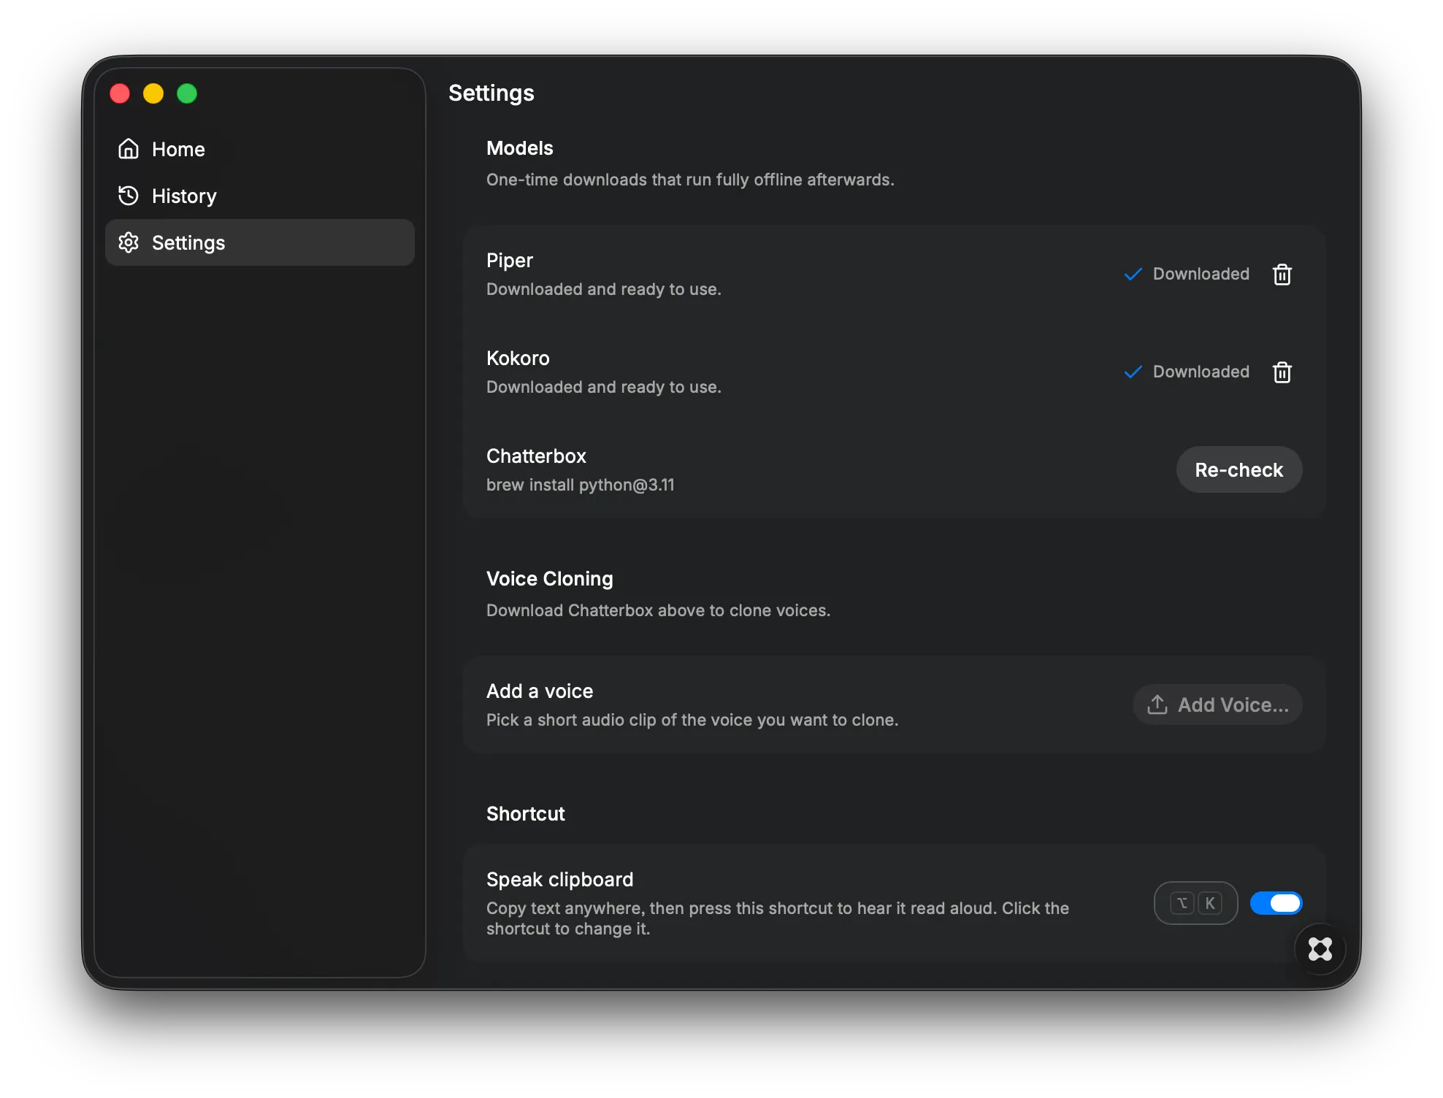Click the Models section heading
This screenshot has width=1443, height=1098.
click(x=520, y=148)
